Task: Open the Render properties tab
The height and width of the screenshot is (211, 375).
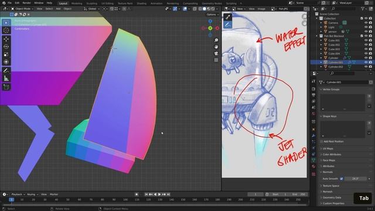Action: [x=313, y=89]
